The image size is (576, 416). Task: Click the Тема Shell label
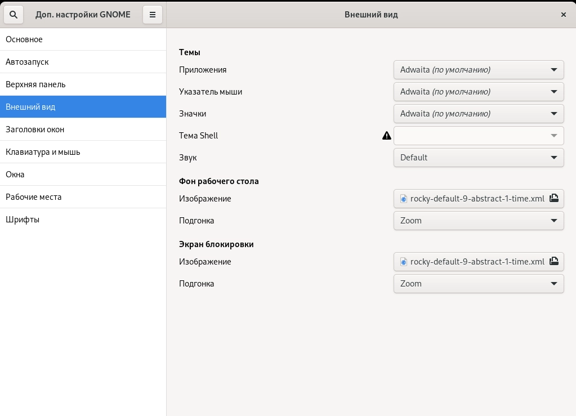tap(198, 136)
